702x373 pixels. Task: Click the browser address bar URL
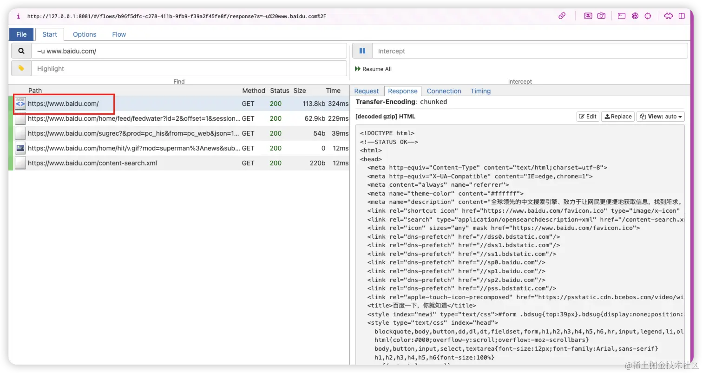click(177, 16)
